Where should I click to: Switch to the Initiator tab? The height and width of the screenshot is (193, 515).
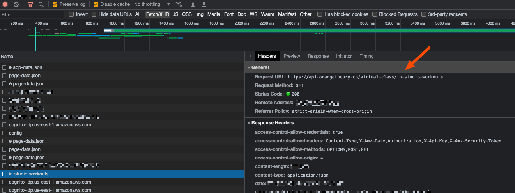[x=344, y=56]
